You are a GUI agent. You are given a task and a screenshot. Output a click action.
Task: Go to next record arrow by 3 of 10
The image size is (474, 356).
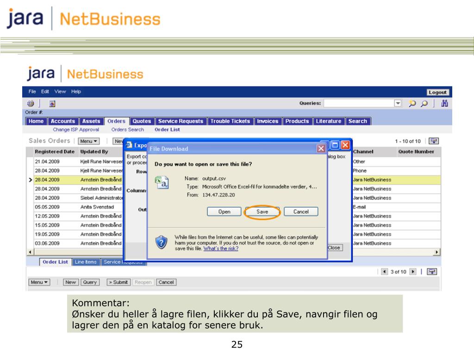(413, 272)
